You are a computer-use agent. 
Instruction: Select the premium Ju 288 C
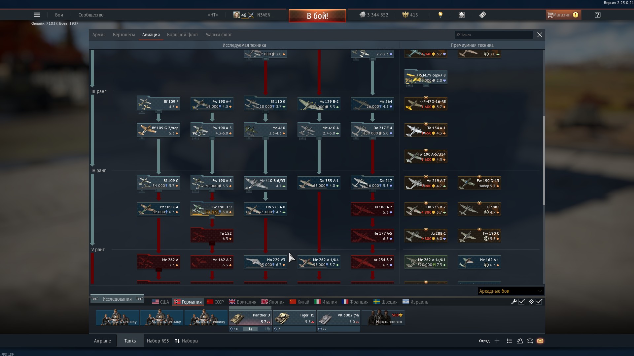pyautogui.click(x=426, y=236)
